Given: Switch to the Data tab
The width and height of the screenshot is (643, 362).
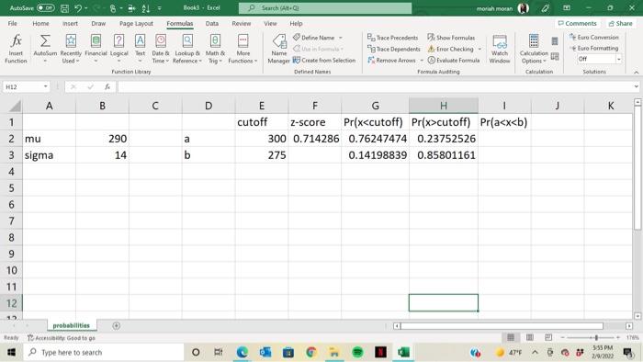Looking at the screenshot, I should point(212,23).
